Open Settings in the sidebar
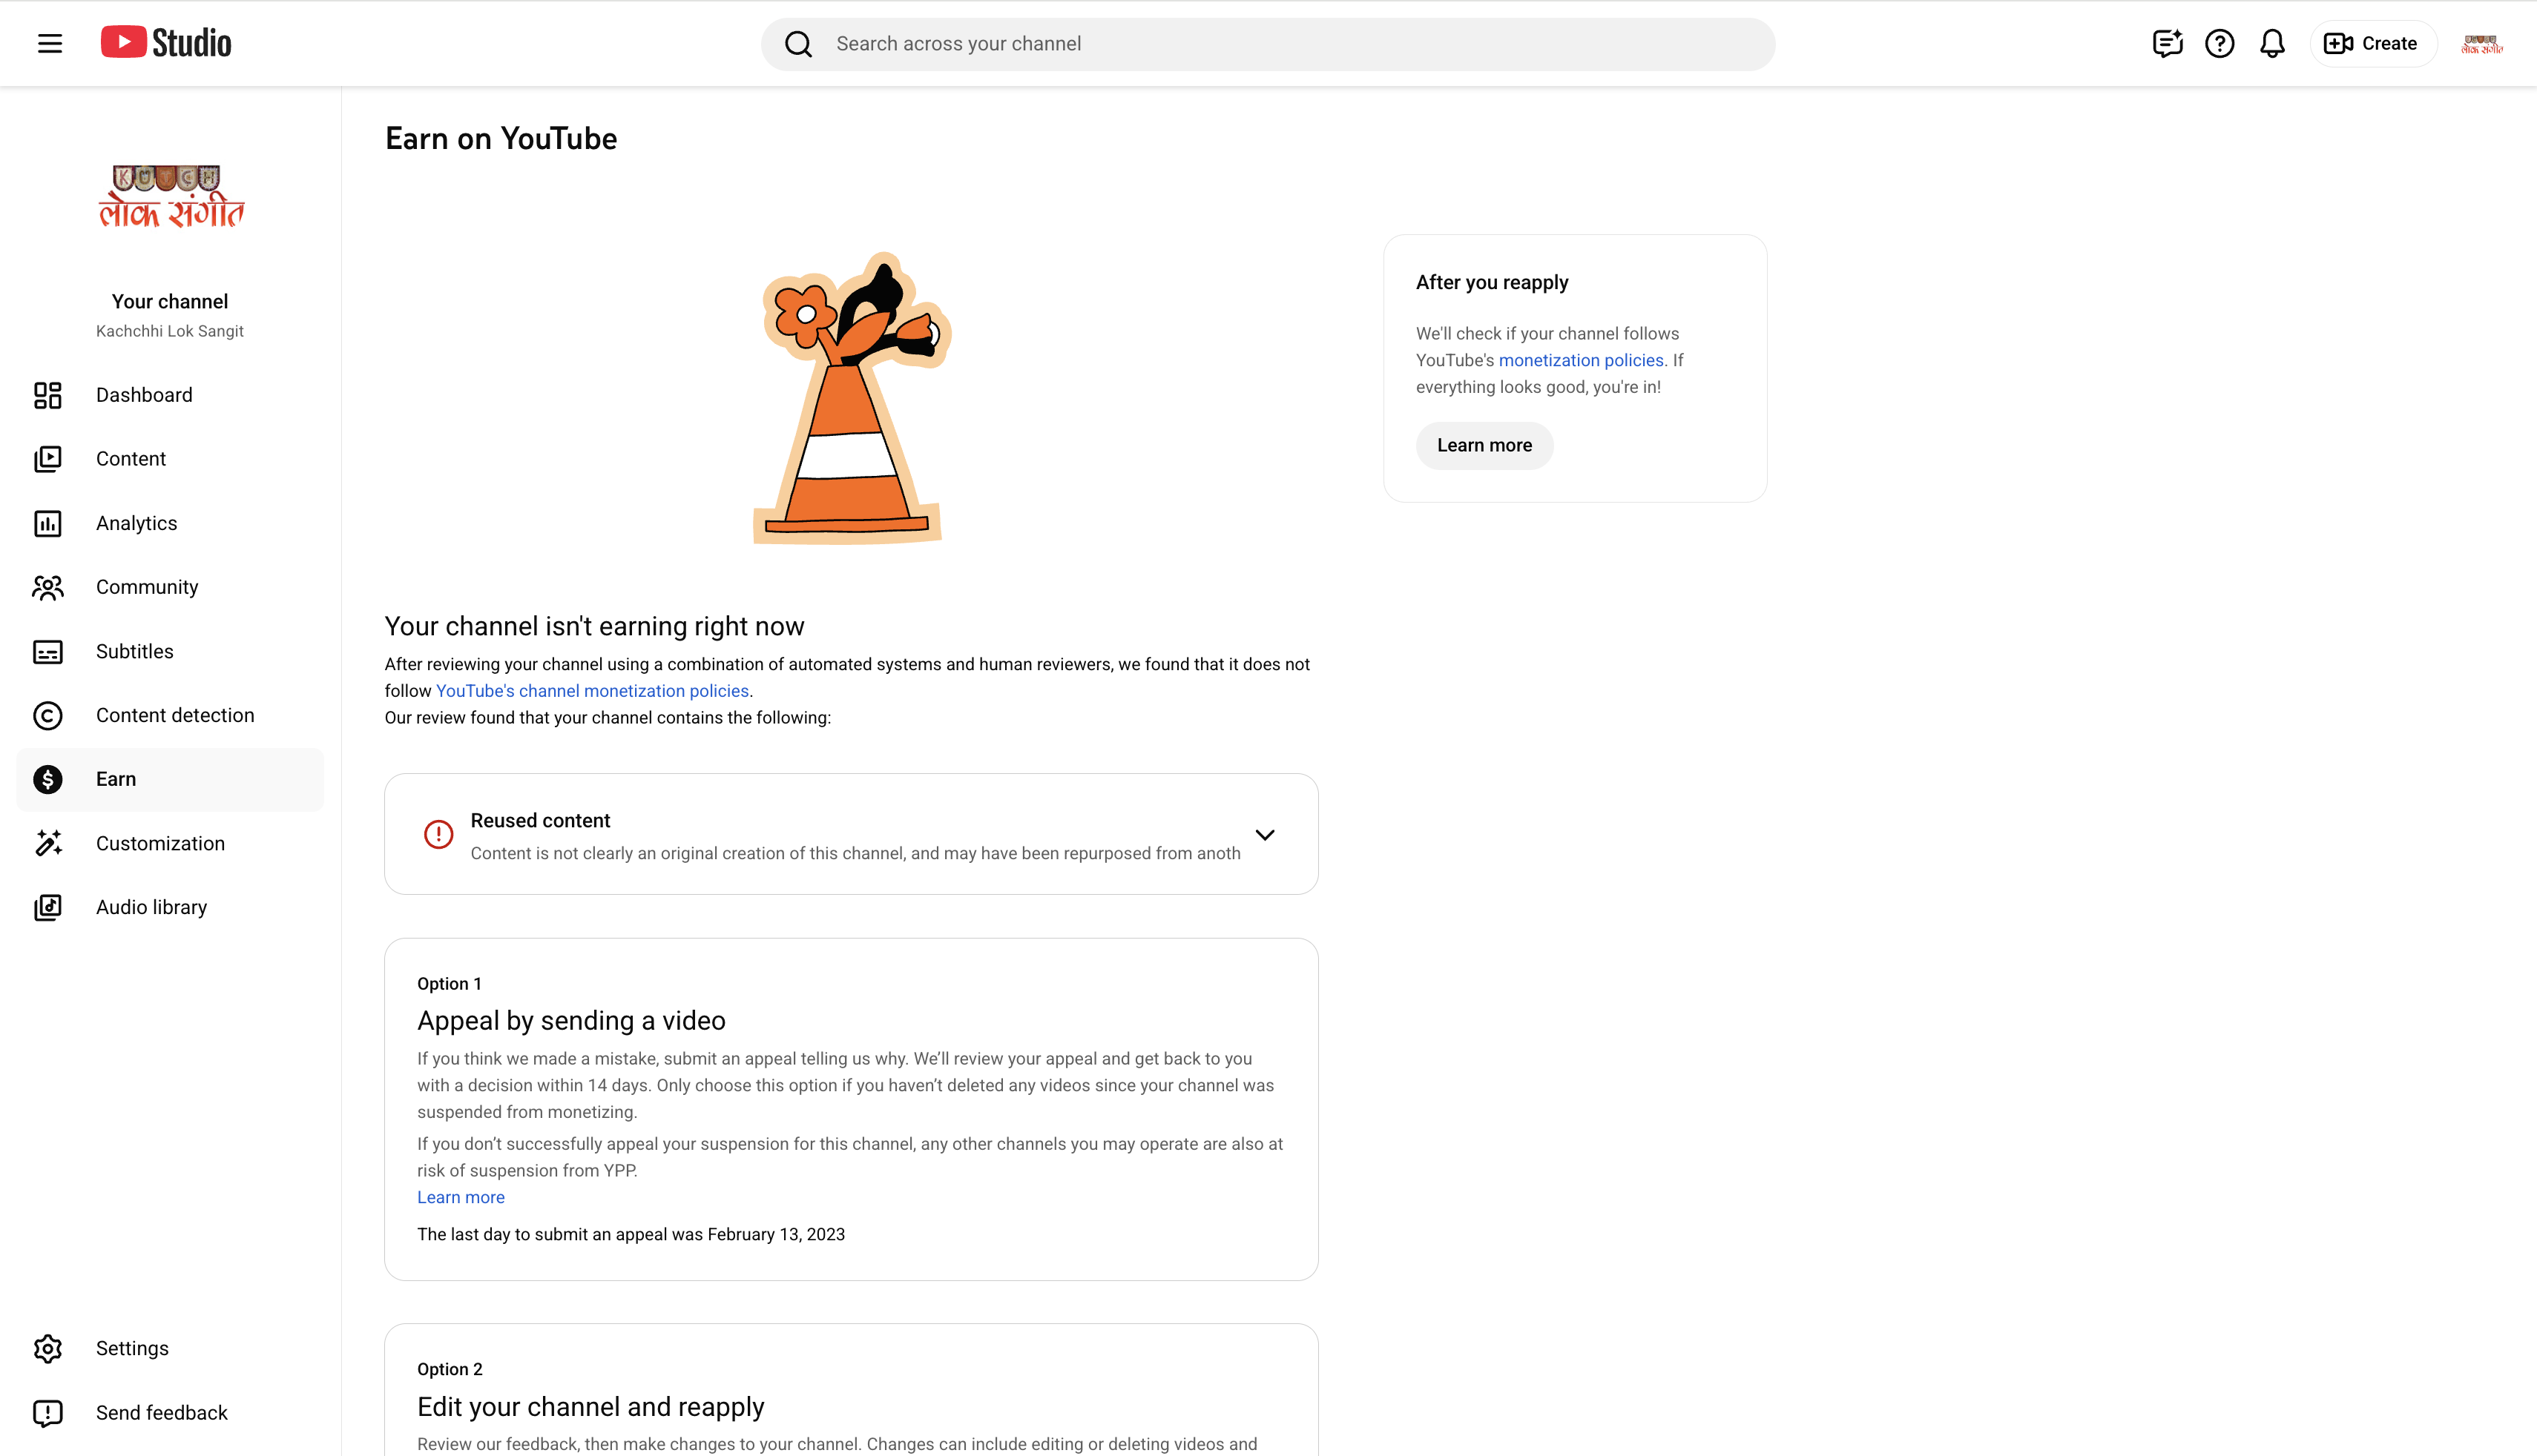This screenshot has width=2537, height=1456. pyautogui.click(x=170, y=1349)
